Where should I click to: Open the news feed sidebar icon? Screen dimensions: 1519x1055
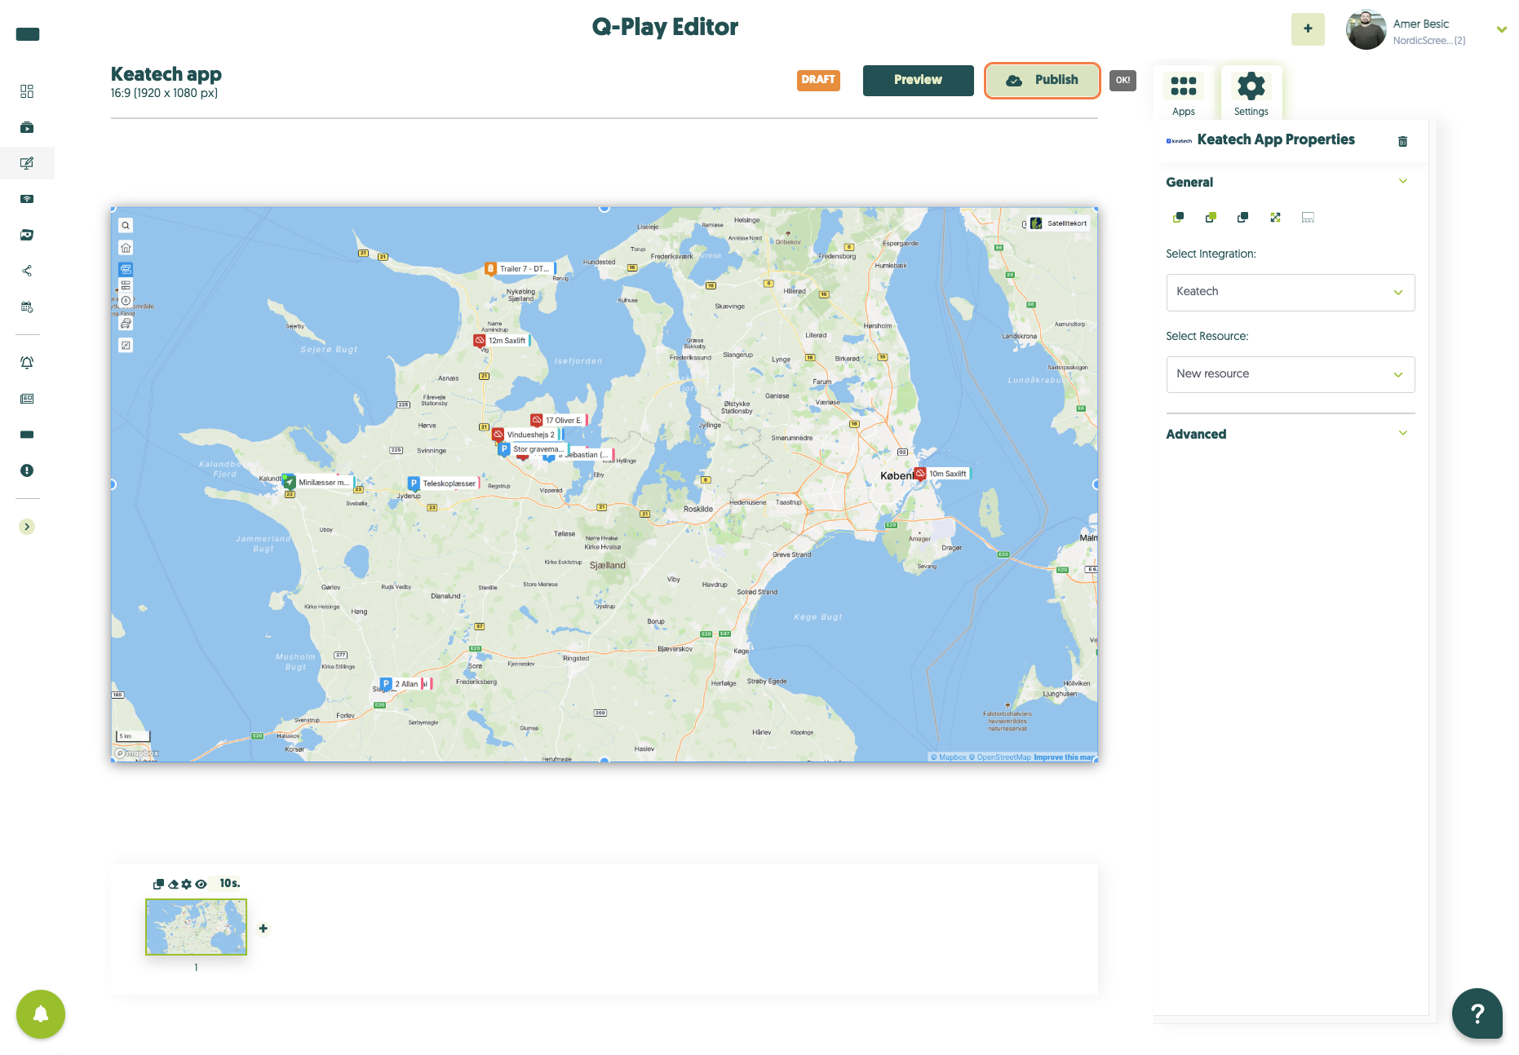27,399
